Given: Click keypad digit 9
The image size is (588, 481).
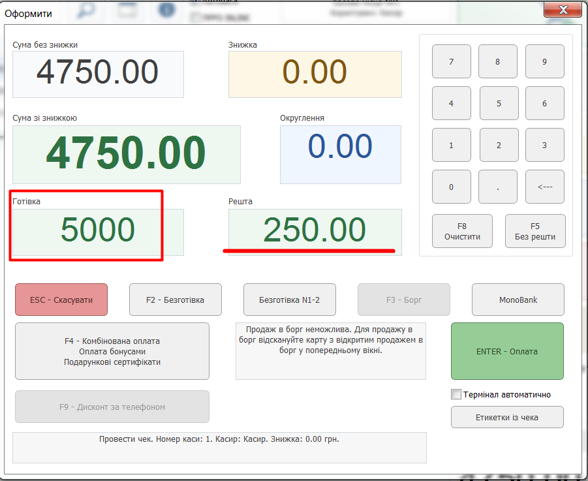Looking at the screenshot, I should pyautogui.click(x=544, y=61).
